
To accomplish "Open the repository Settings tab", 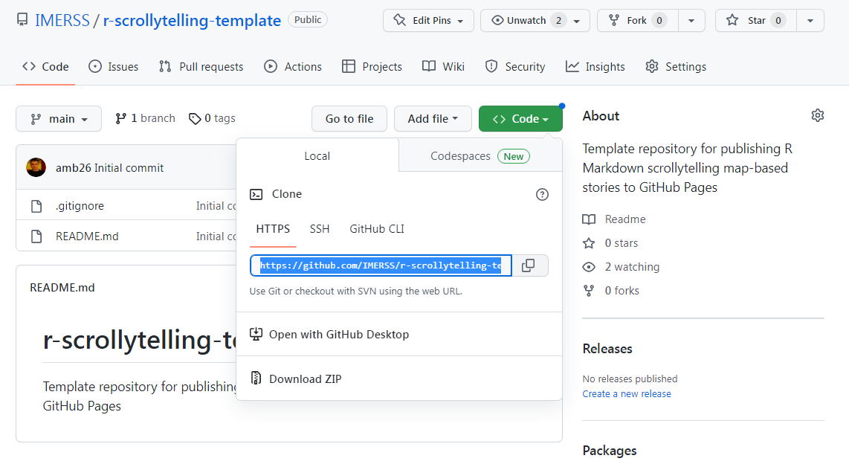I will tap(676, 67).
